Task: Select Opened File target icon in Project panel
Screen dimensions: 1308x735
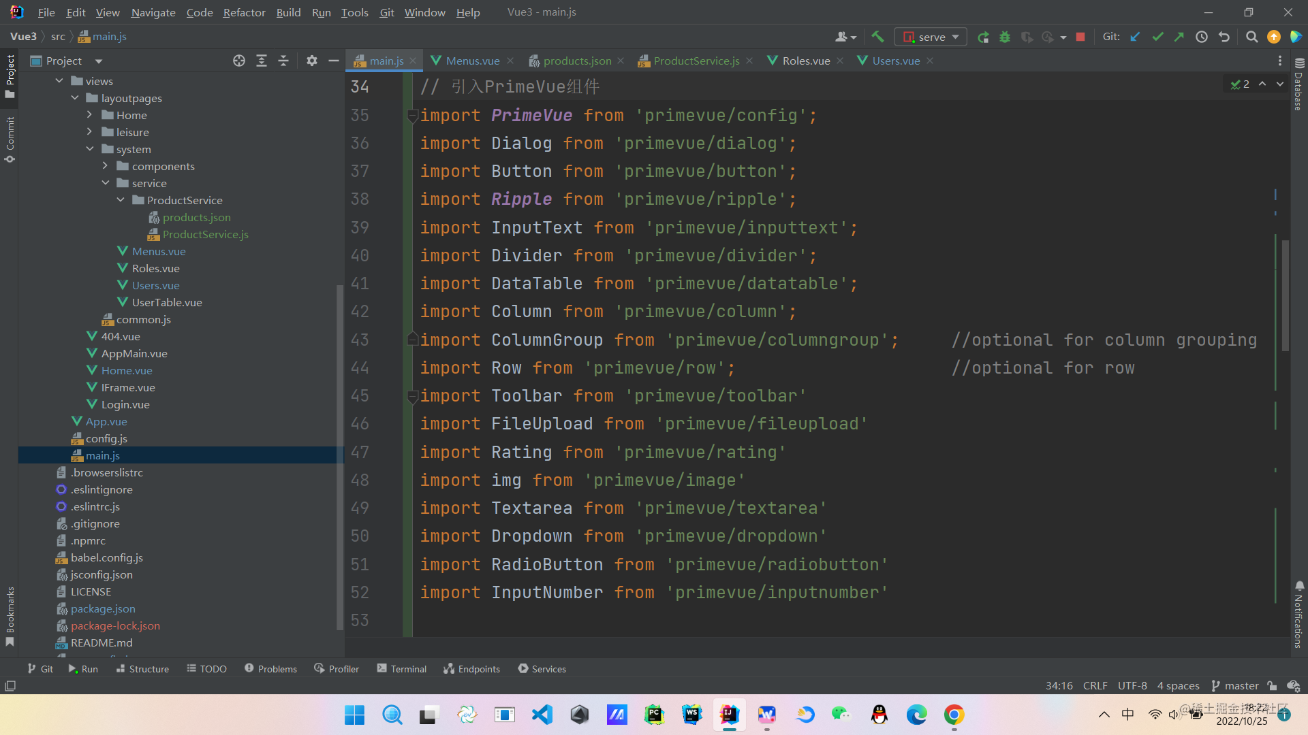Action: pyautogui.click(x=239, y=61)
